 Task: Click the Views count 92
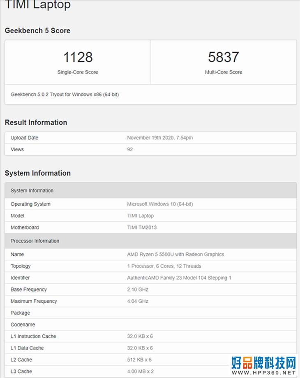(130, 149)
